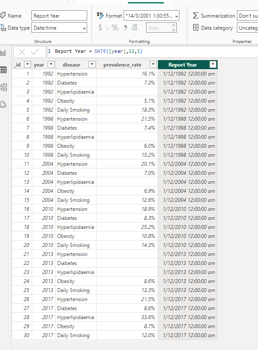
Task: Click the Summarization sigma icon
Action: click(x=195, y=15)
